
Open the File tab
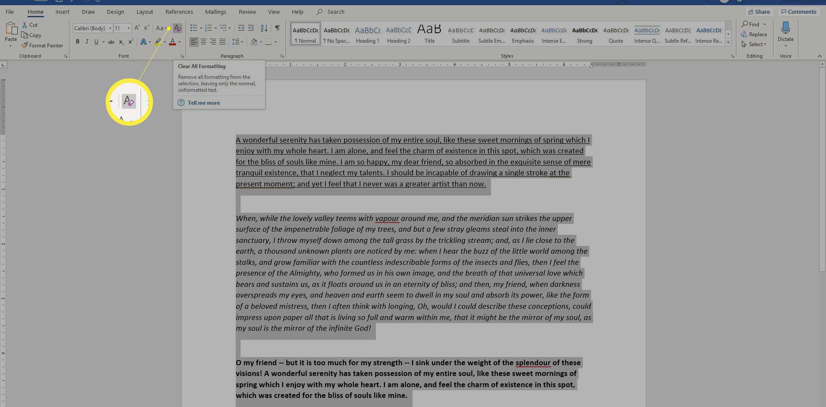9,12
